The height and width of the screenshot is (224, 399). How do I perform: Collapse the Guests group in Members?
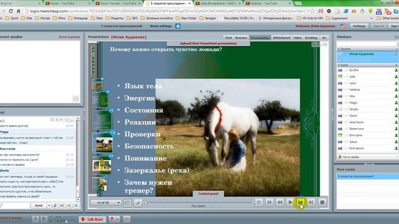(339, 65)
